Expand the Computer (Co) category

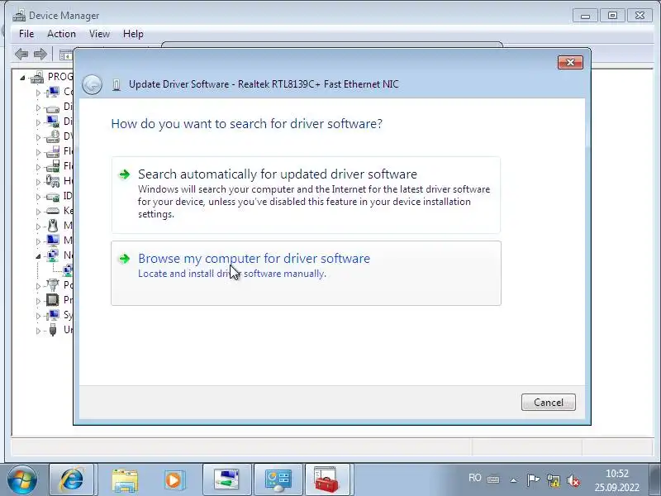38,93
